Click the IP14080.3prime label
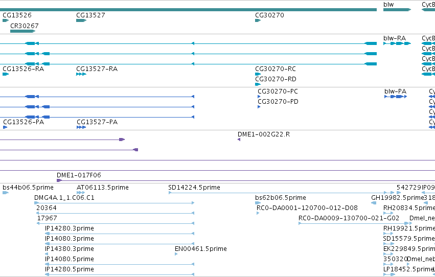435x277 pixels. (70, 239)
